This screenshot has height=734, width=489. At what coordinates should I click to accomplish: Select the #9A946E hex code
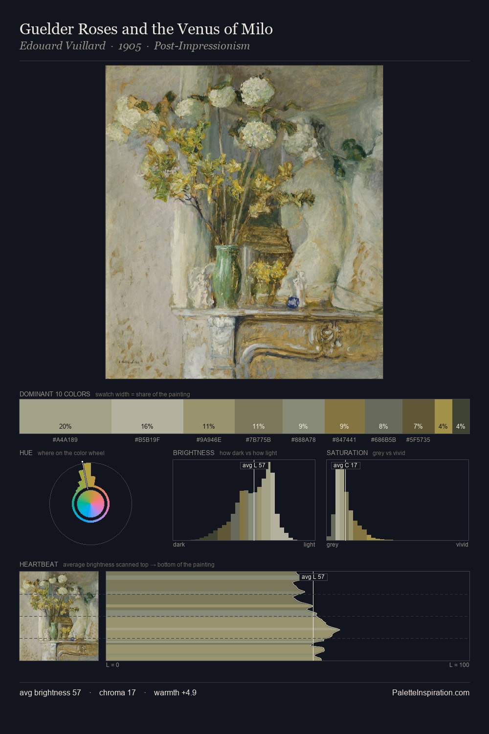coord(209,440)
